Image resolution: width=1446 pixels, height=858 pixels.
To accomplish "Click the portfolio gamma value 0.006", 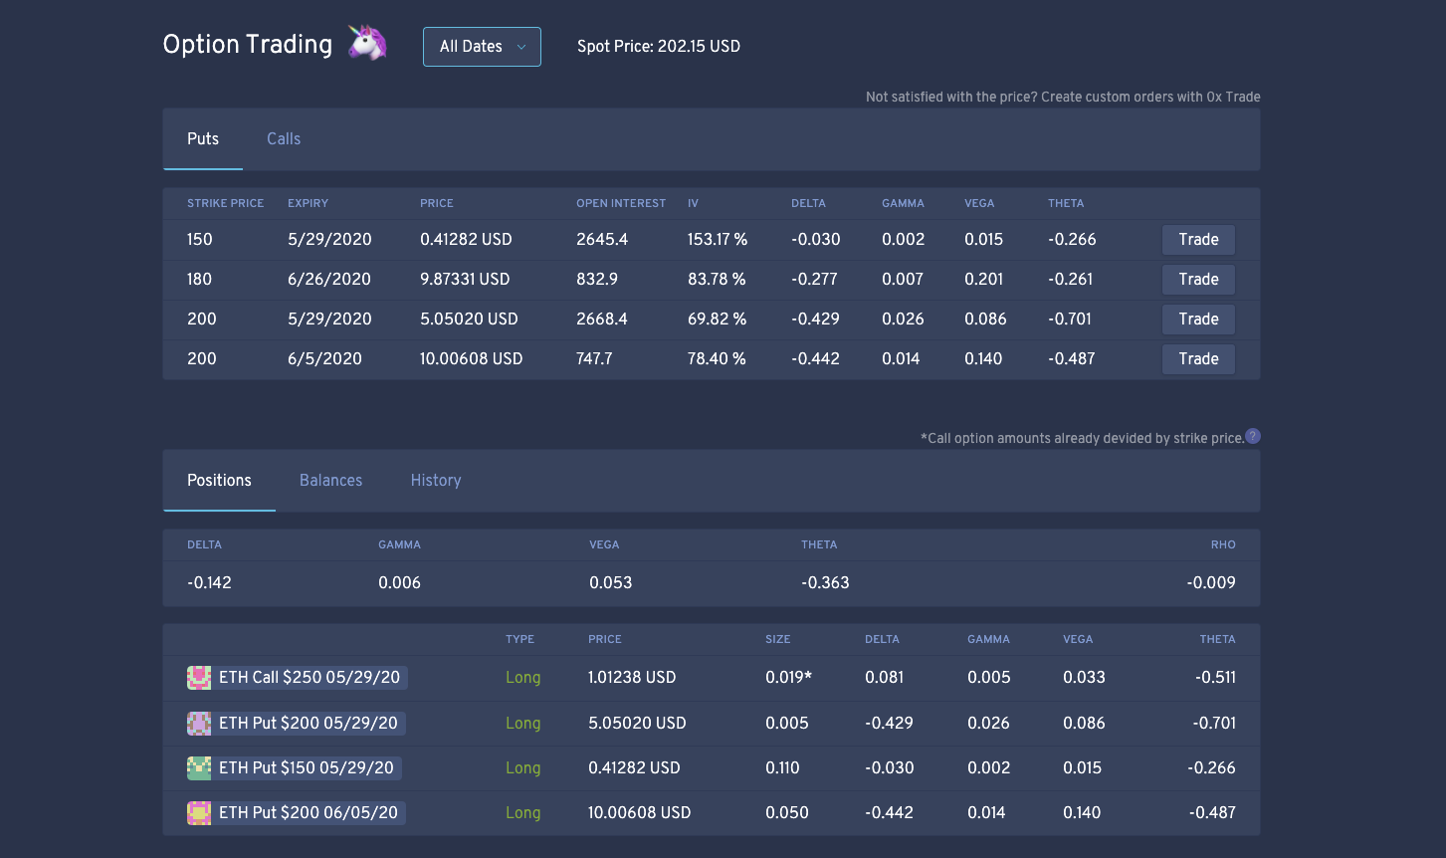I will point(399,583).
